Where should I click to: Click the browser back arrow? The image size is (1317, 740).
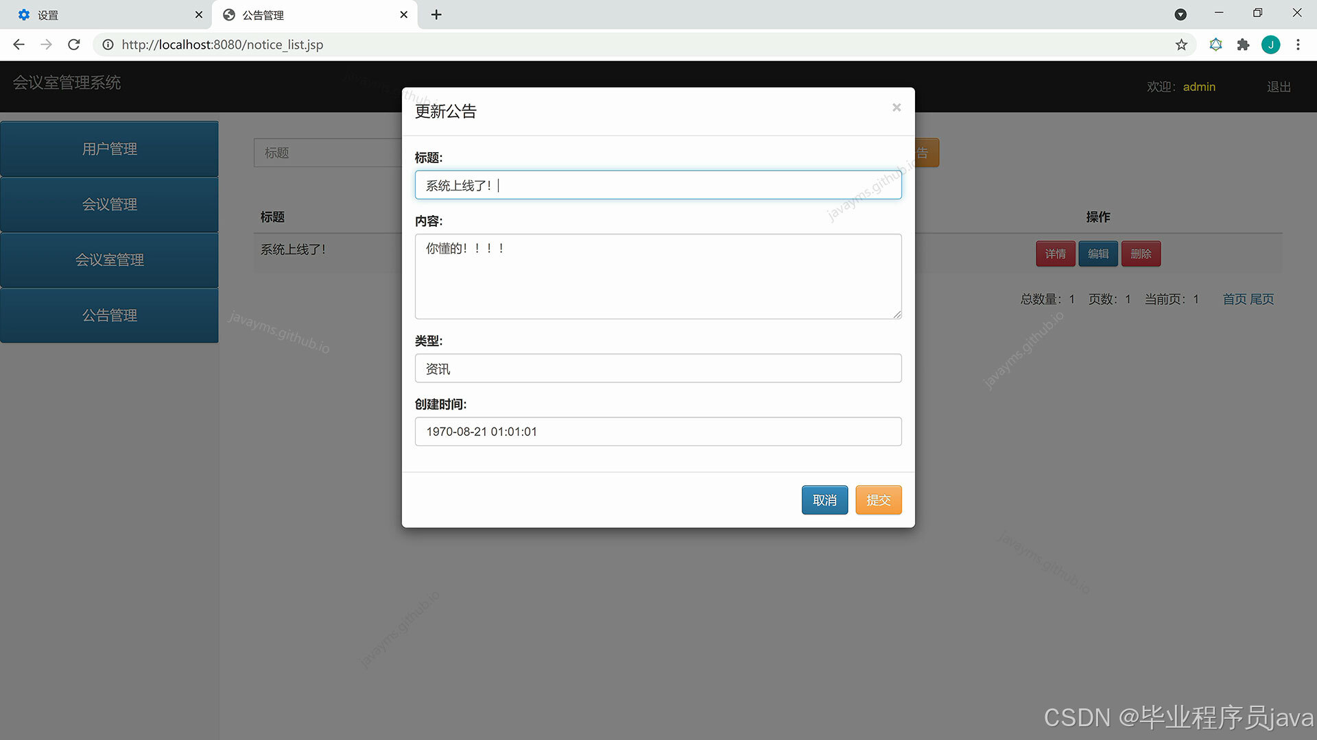19,45
